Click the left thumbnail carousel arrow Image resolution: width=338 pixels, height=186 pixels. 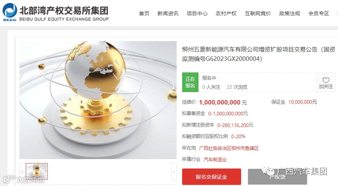point(22,172)
